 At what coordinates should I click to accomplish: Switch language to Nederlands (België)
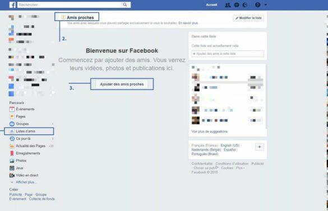(x=206, y=150)
